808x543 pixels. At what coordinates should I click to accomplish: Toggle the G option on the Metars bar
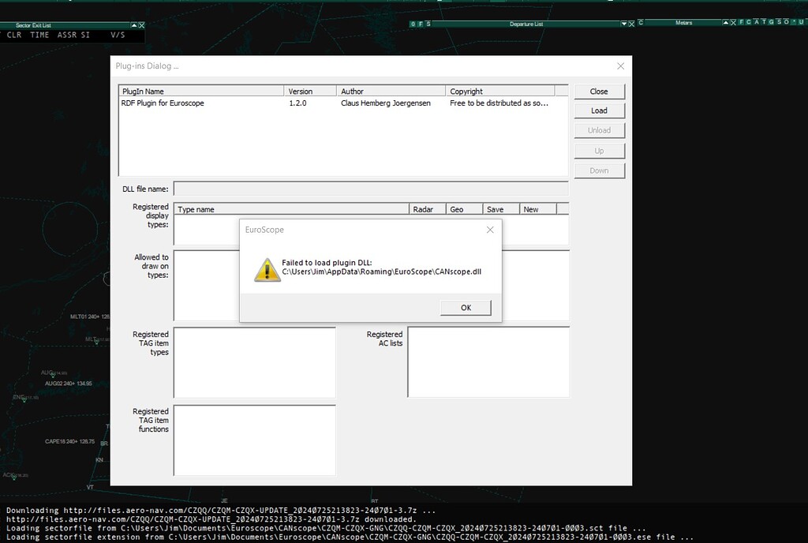772,22
